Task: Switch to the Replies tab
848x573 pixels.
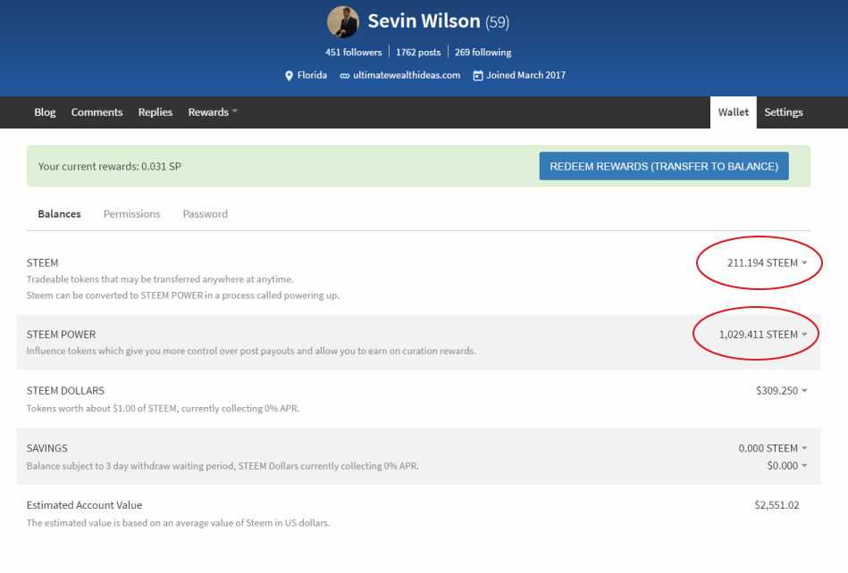Action: click(155, 112)
